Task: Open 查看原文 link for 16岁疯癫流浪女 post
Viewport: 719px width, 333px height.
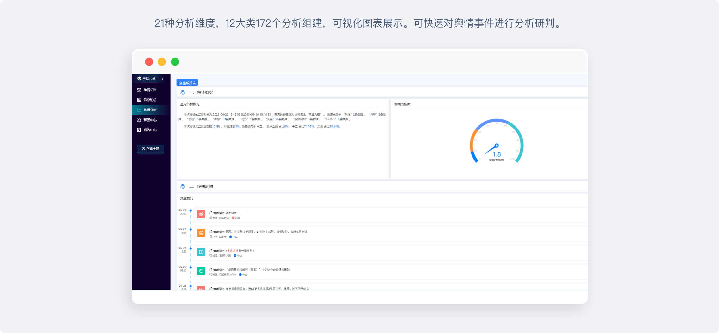Action: [217, 289]
